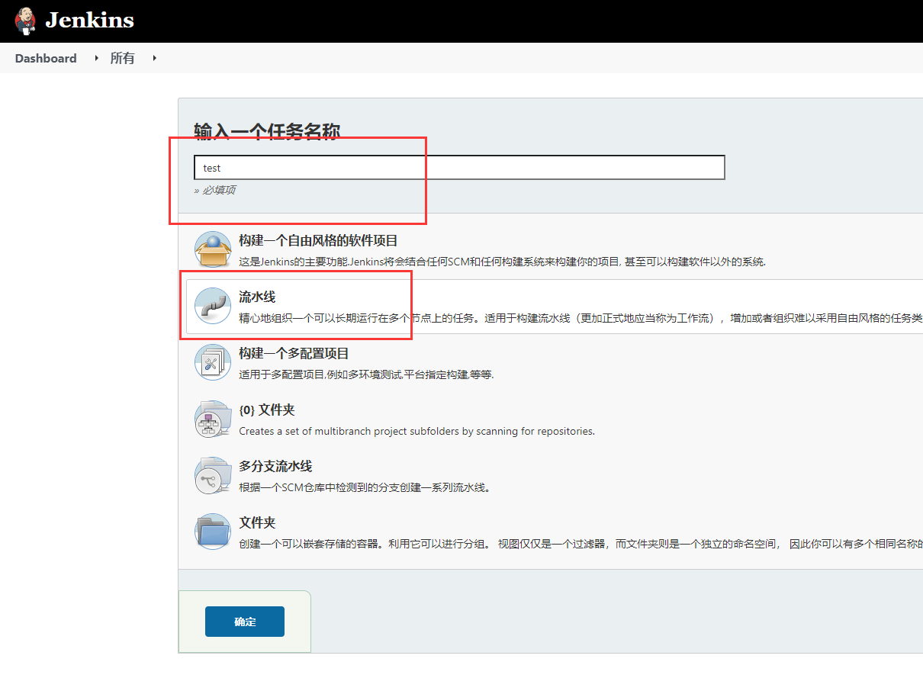923x678 pixels.
Task: Choose the 流水线 item title
Action: [257, 297]
